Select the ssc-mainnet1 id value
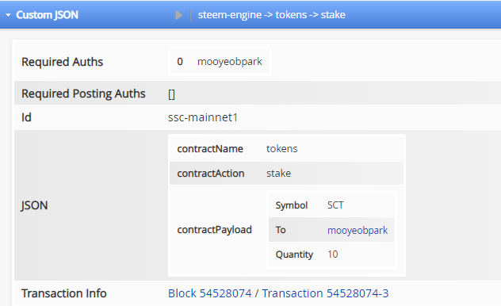The width and height of the screenshot is (501, 306). pyautogui.click(x=203, y=117)
